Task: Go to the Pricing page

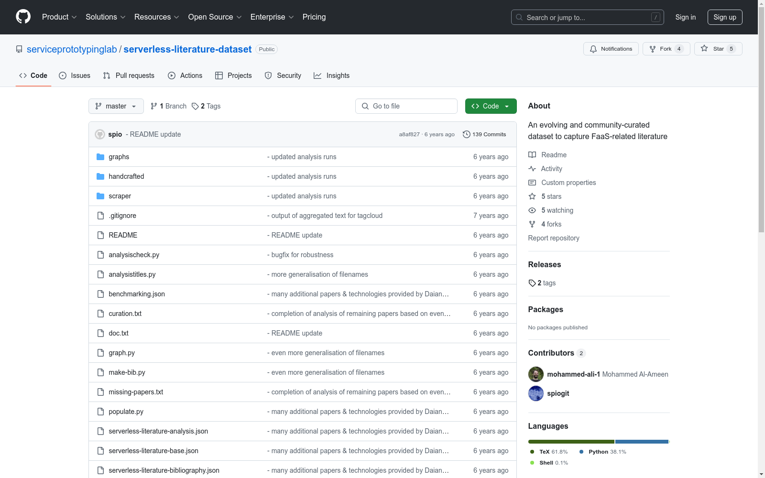Action: [x=314, y=17]
